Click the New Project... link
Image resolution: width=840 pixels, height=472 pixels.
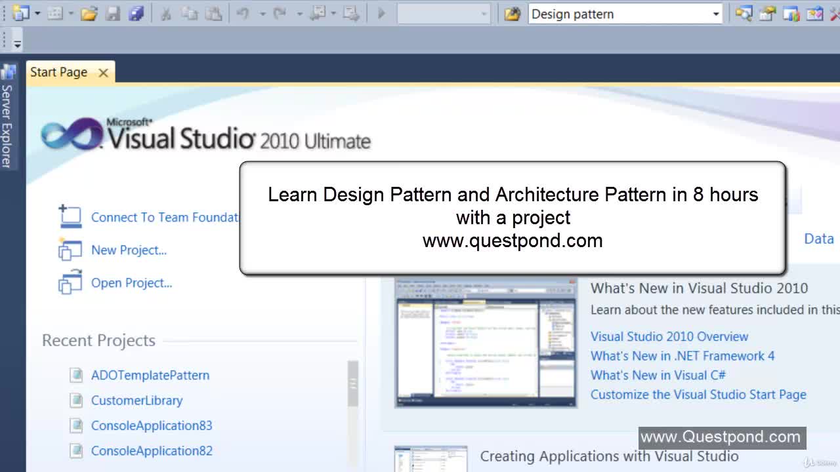129,250
